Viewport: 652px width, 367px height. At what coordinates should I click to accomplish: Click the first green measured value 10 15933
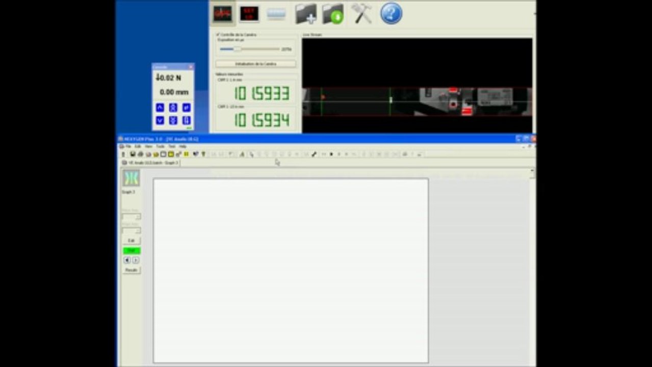point(262,94)
